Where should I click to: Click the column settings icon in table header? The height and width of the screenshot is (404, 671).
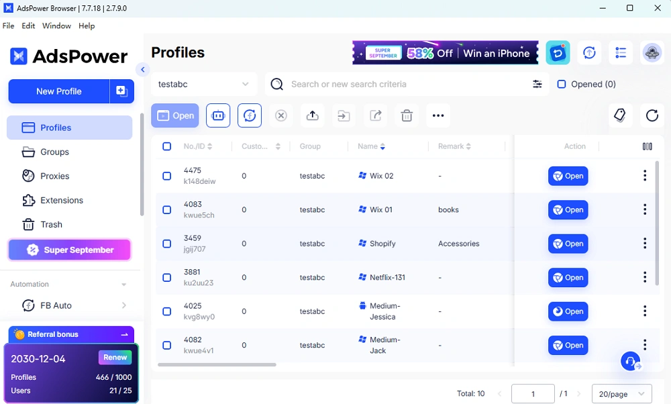(x=647, y=146)
